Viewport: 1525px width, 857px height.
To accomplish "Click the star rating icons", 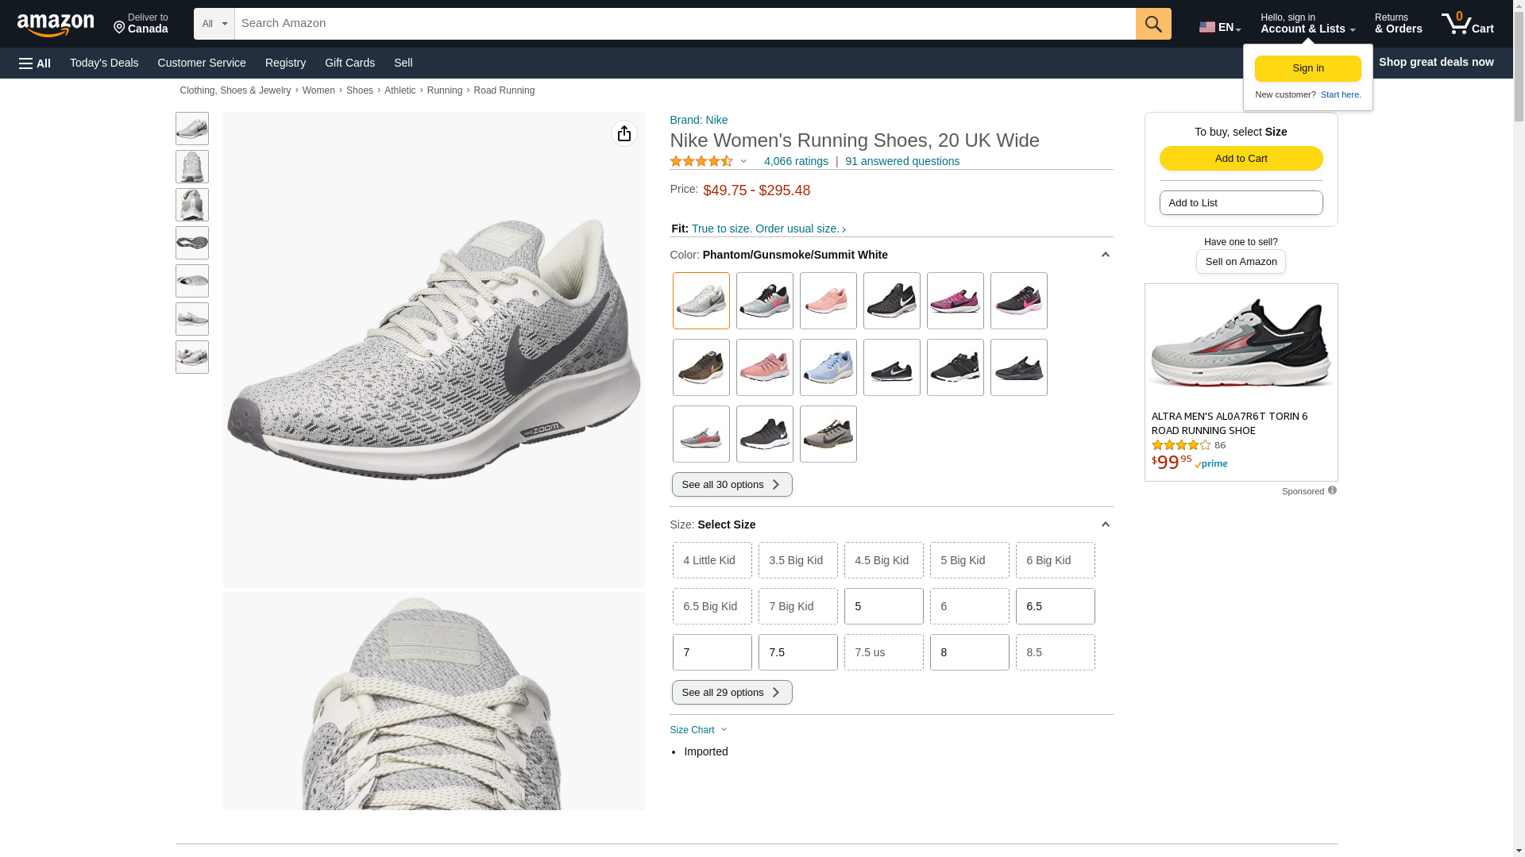I will pyautogui.click(x=701, y=161).
